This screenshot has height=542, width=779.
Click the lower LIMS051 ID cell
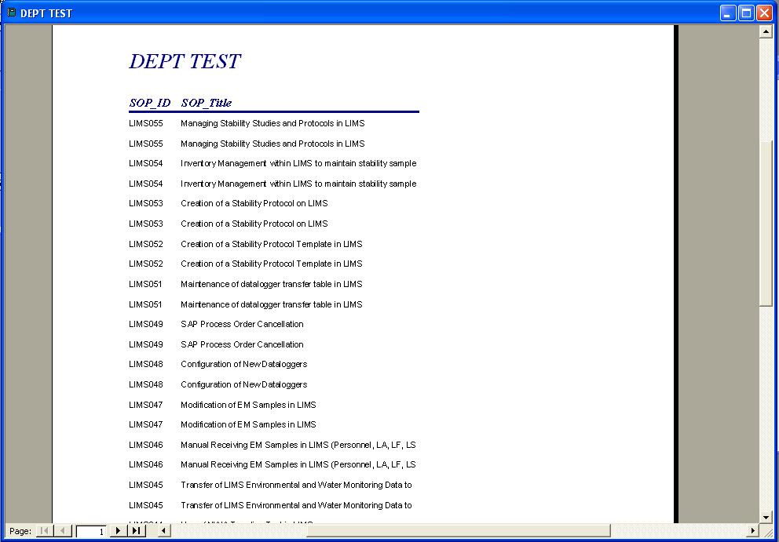click(145, 304)
